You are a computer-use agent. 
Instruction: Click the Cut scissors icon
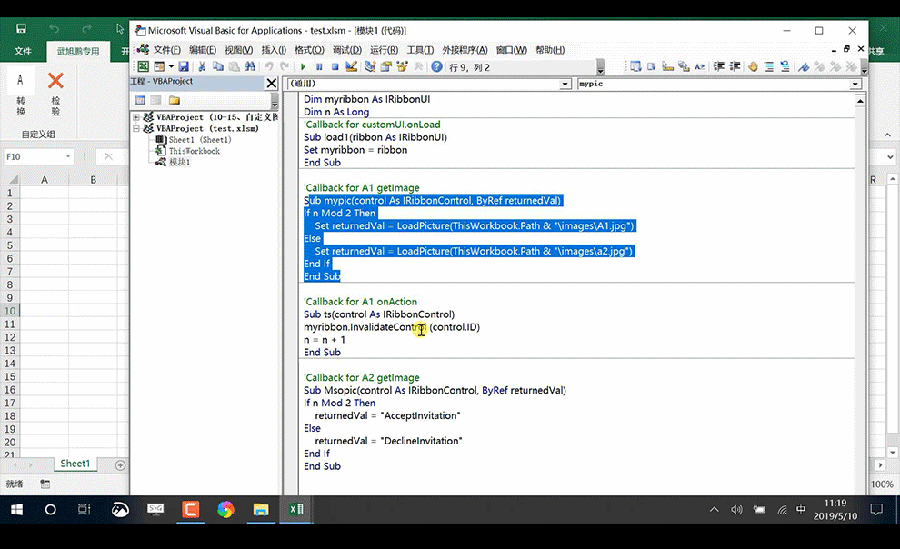point(202,66)
